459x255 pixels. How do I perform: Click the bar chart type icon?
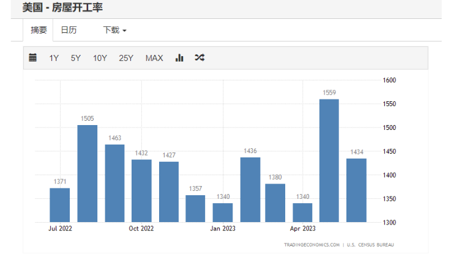[179, 58]
